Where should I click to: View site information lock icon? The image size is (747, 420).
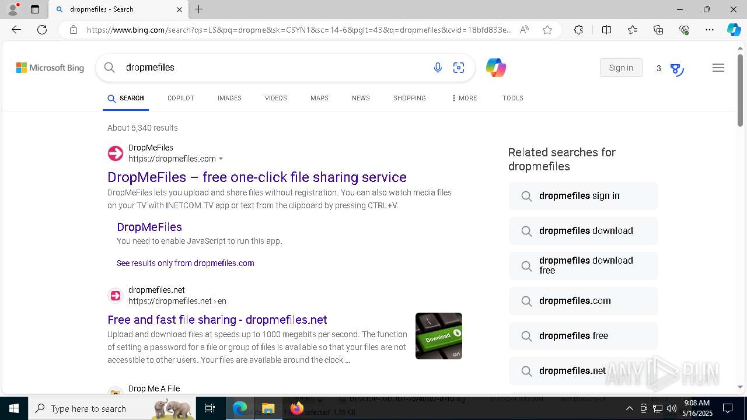click(74, 30)
